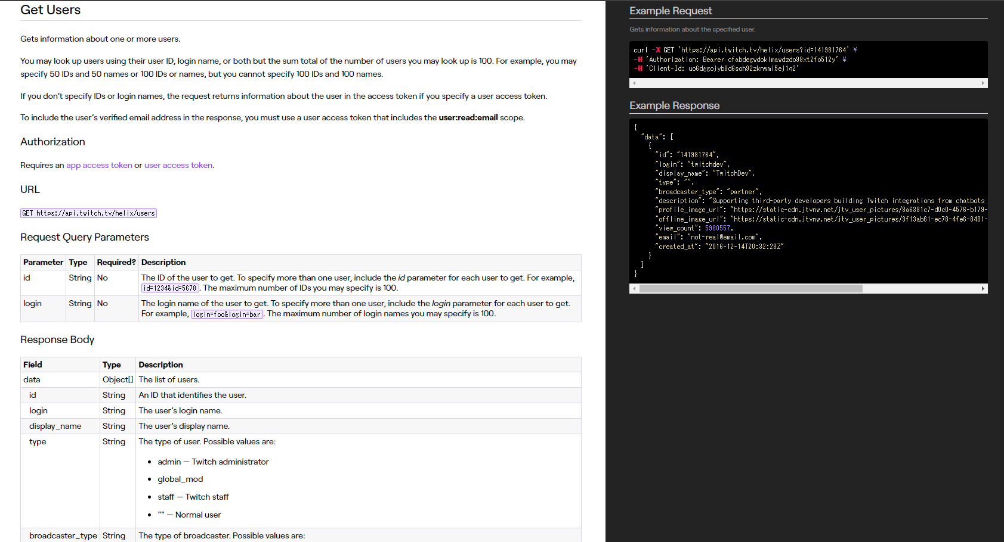Click the Example Response heading

(x=675, y=105)
